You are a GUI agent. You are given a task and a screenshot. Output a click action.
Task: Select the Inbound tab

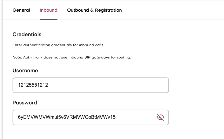48,10
